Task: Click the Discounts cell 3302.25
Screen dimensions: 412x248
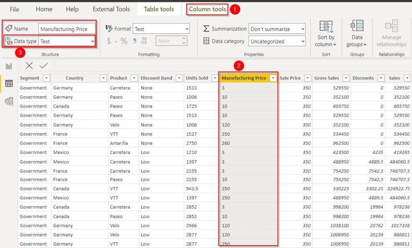Action: tap(375, 189)
